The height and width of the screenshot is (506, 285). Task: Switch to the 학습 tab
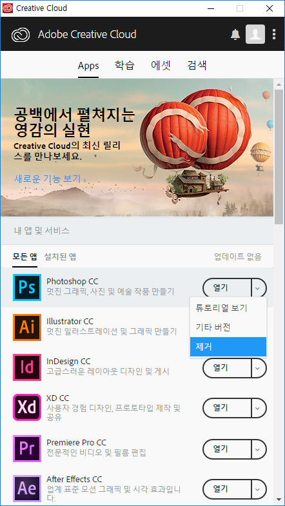[124, 65]
